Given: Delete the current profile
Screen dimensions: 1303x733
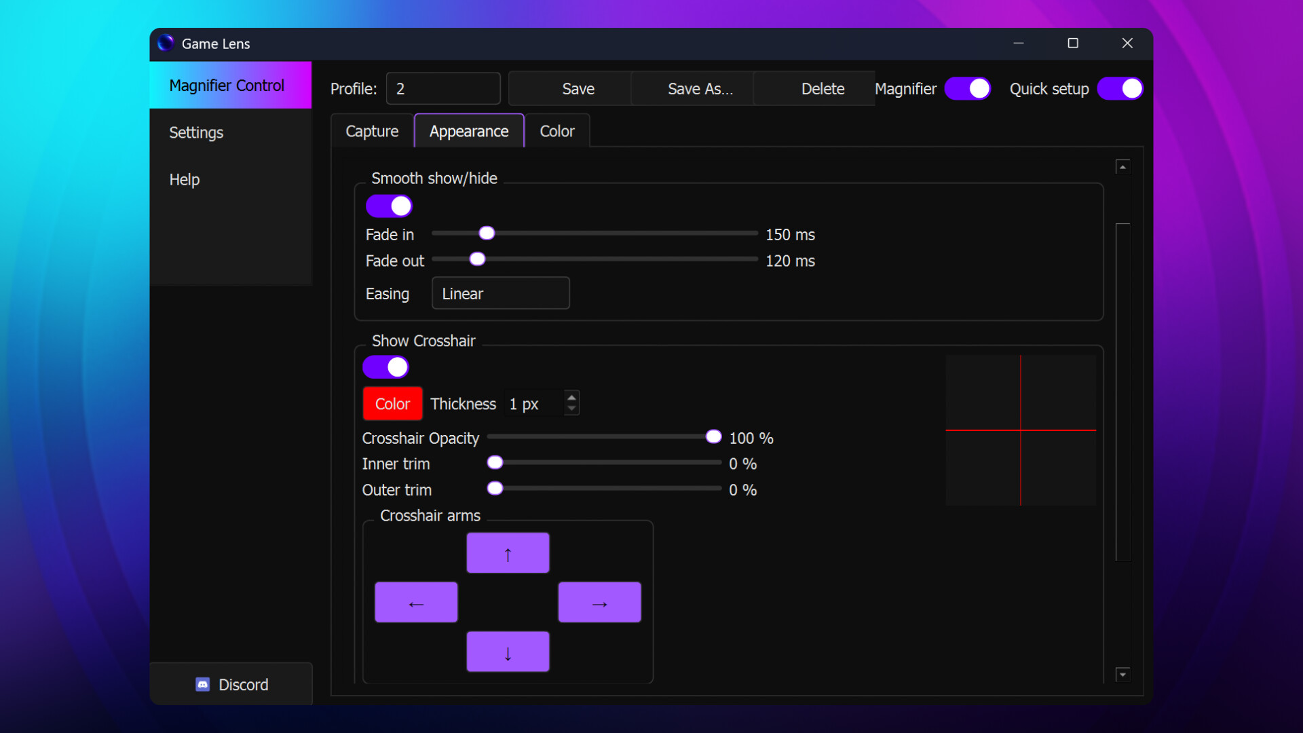Looking at the screenshot, I should point(822,88).
